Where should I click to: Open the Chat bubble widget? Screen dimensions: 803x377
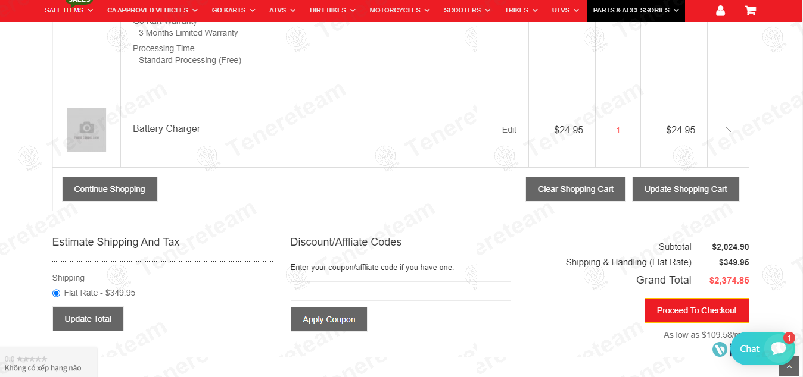pos(763,348)
